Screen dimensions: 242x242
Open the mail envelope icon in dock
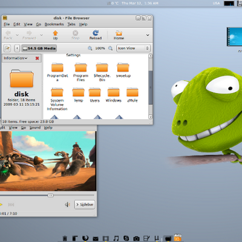coord(96,238)
